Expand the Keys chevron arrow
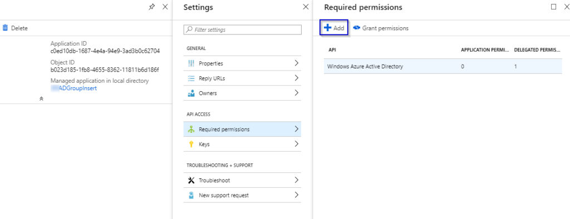The image size is (570, 219). coord(297,144)
